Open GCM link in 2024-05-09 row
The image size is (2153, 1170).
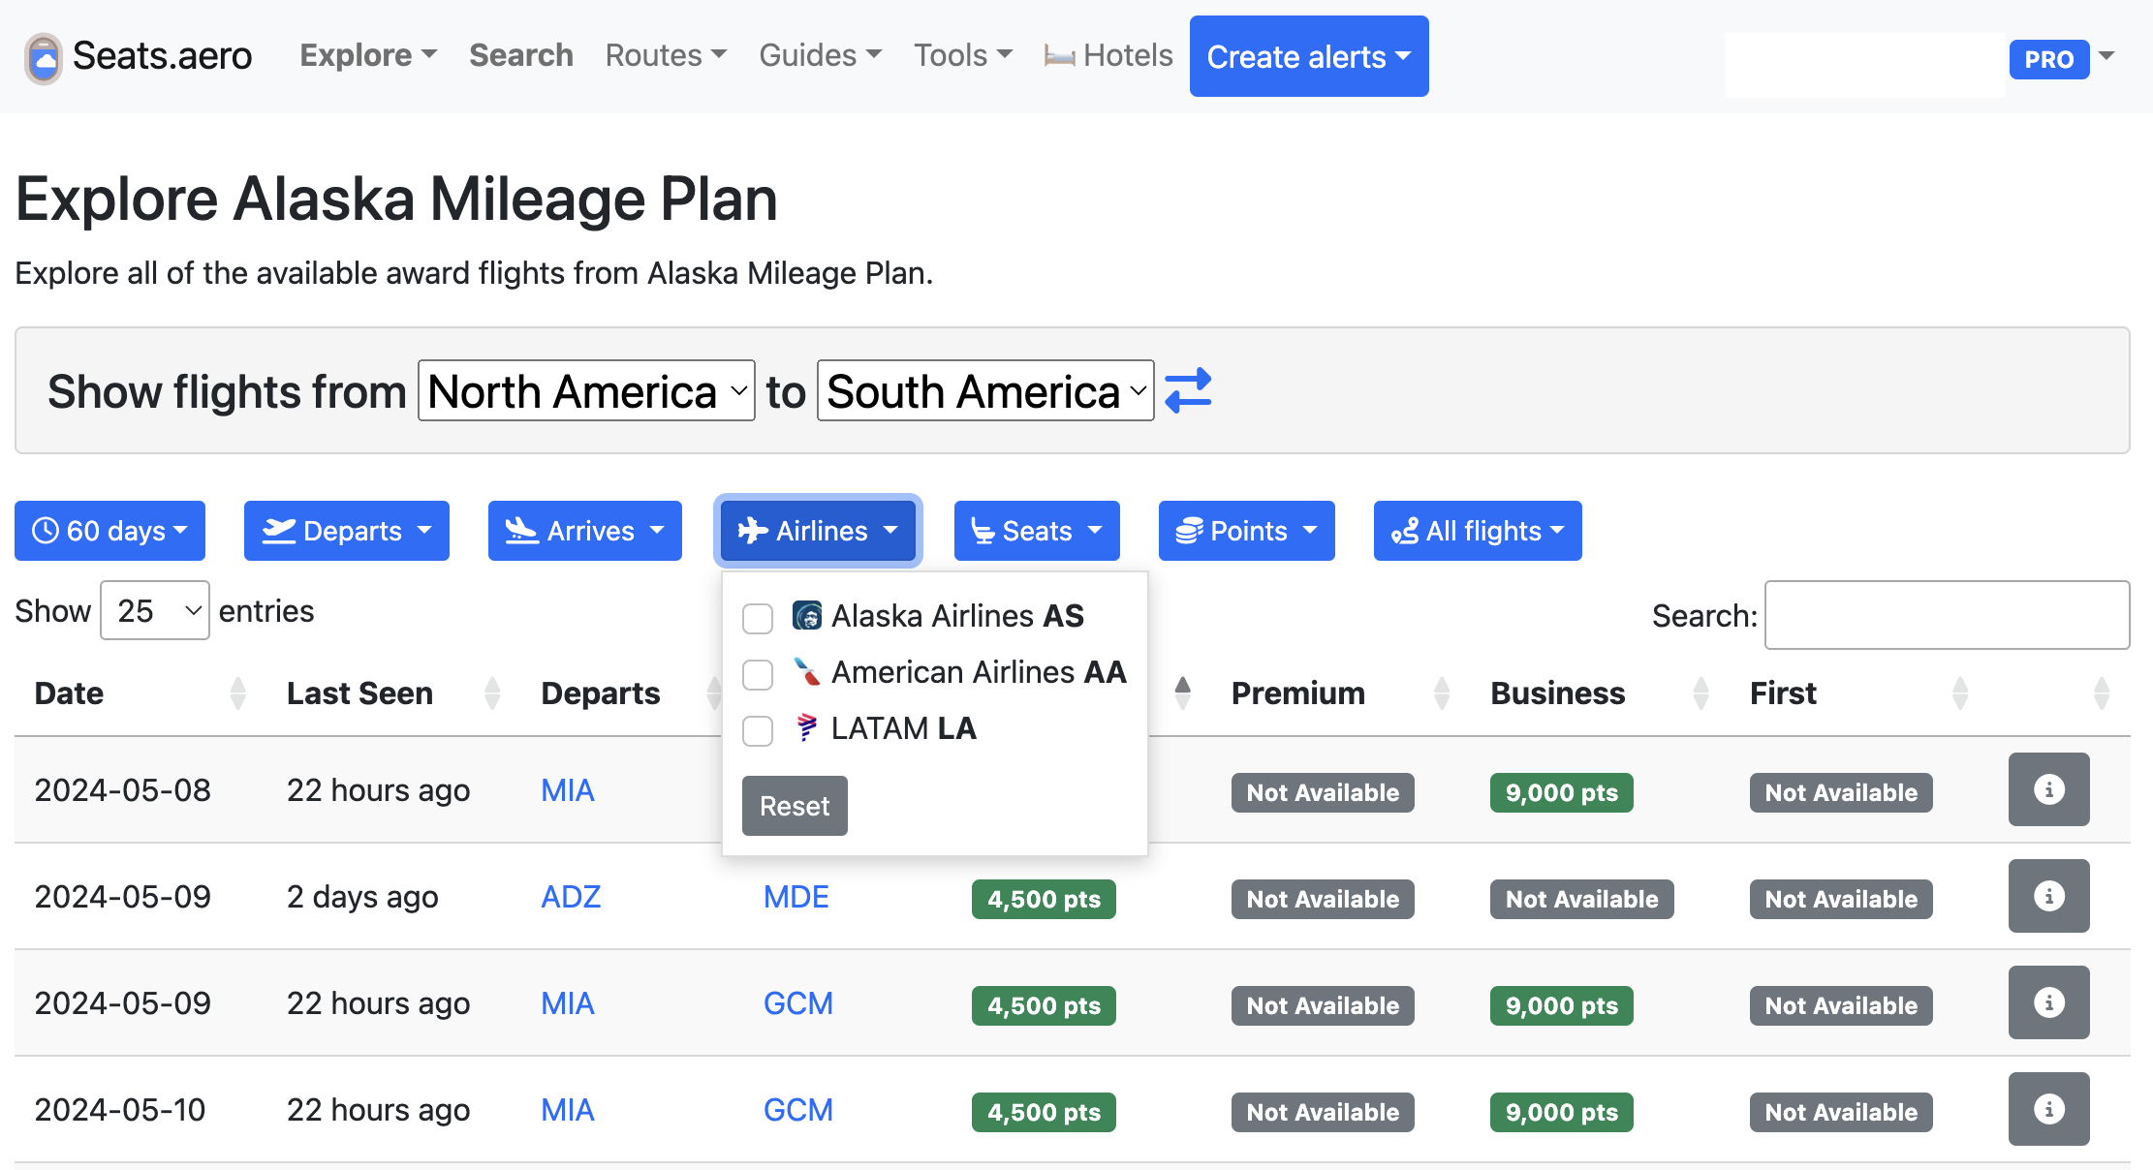coord(798,1003)
